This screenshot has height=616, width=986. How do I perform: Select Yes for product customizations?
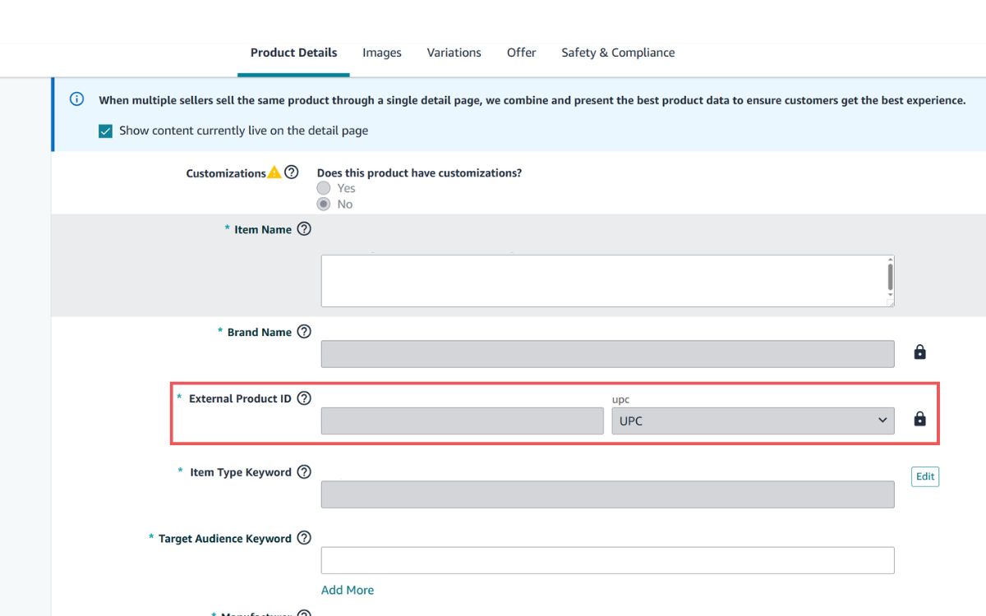coord(324,188)
